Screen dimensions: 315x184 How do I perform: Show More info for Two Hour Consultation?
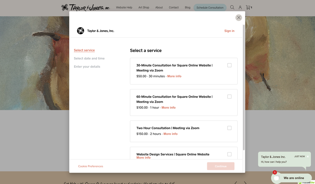point(170,134)
